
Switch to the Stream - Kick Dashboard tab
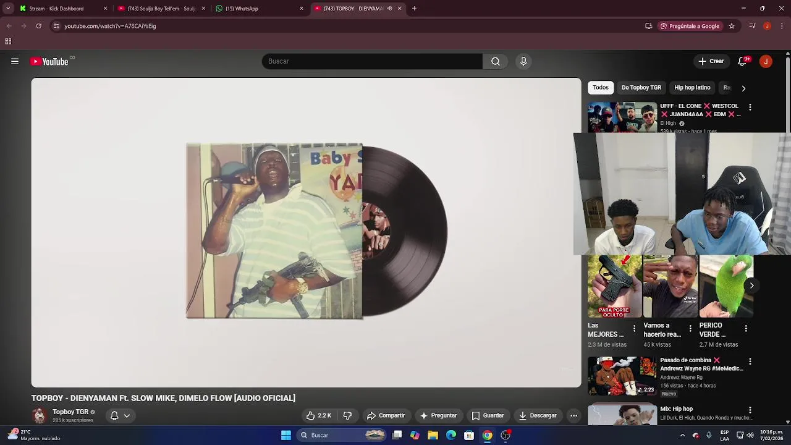tap(63, 9)
